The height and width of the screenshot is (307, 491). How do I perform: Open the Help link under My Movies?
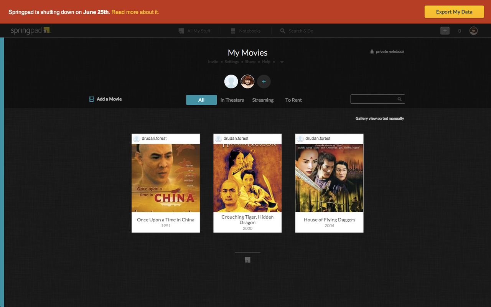pos(266,62)
